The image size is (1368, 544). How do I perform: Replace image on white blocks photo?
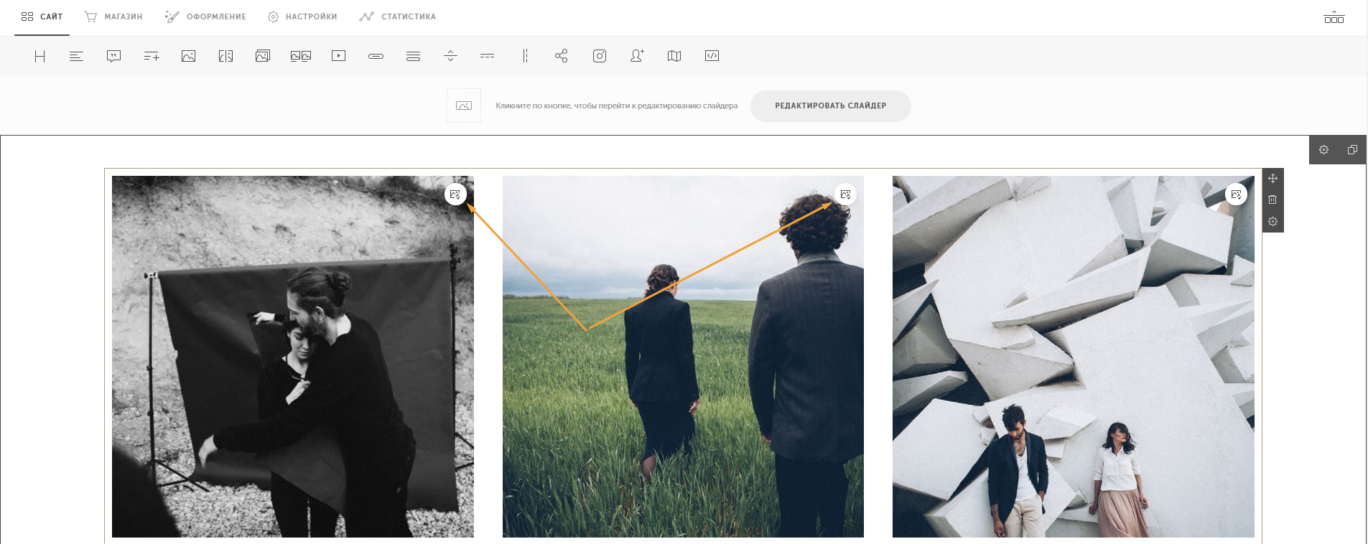[x=1236, y=194]
